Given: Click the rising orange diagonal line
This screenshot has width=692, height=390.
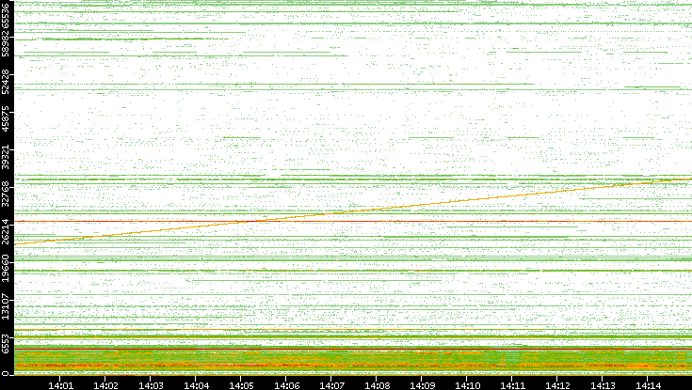Looking at the screenshot, I should pos(353,211).
